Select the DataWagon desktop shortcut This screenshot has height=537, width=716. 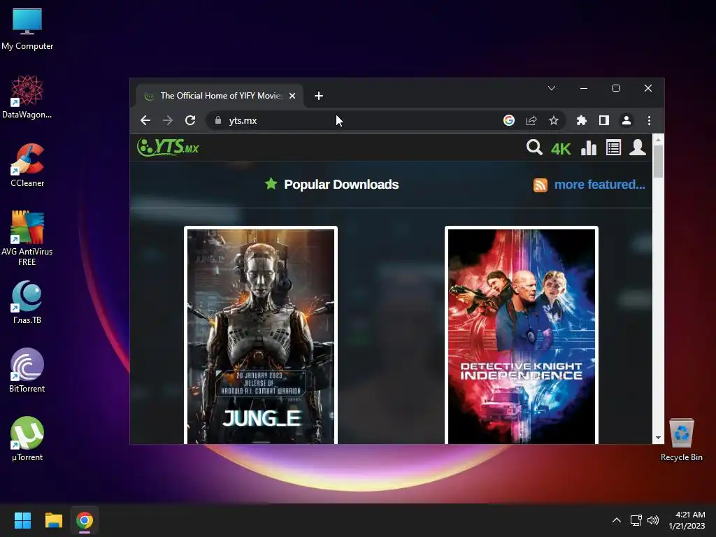coord(27,96)
